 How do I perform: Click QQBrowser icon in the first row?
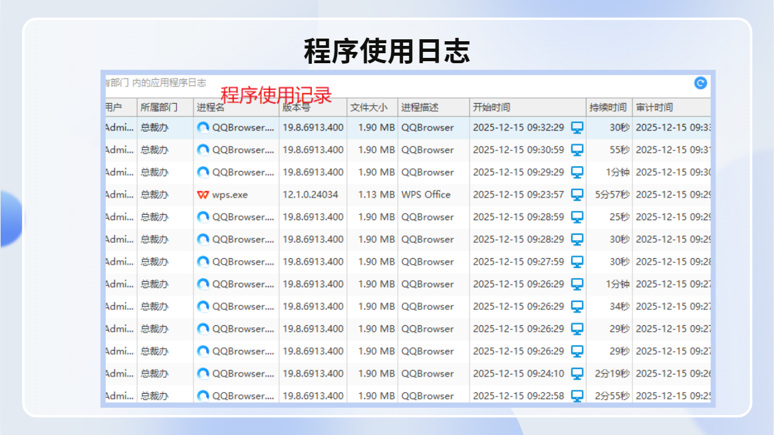tap(203, 128)
